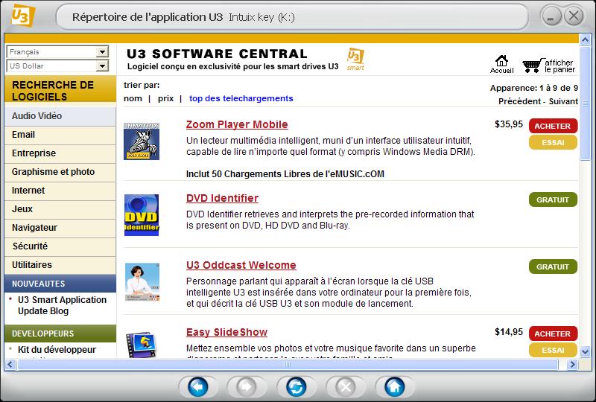The image size is (596, 402).
Task: Click ACHETER button for Zoom Player Mobile
Action: pos(553,126)
